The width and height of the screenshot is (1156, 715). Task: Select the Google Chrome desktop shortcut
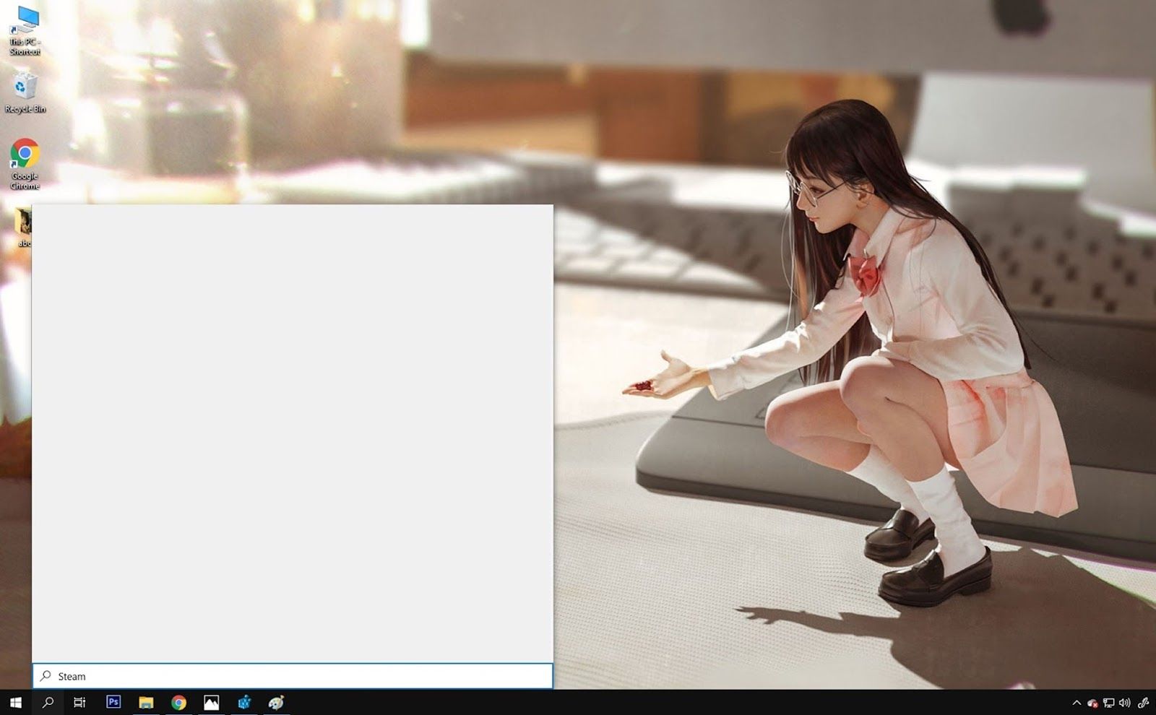[25, 163]
